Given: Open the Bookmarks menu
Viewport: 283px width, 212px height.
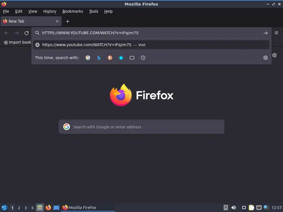Looking at the screenshot, I should coord(73,11).
